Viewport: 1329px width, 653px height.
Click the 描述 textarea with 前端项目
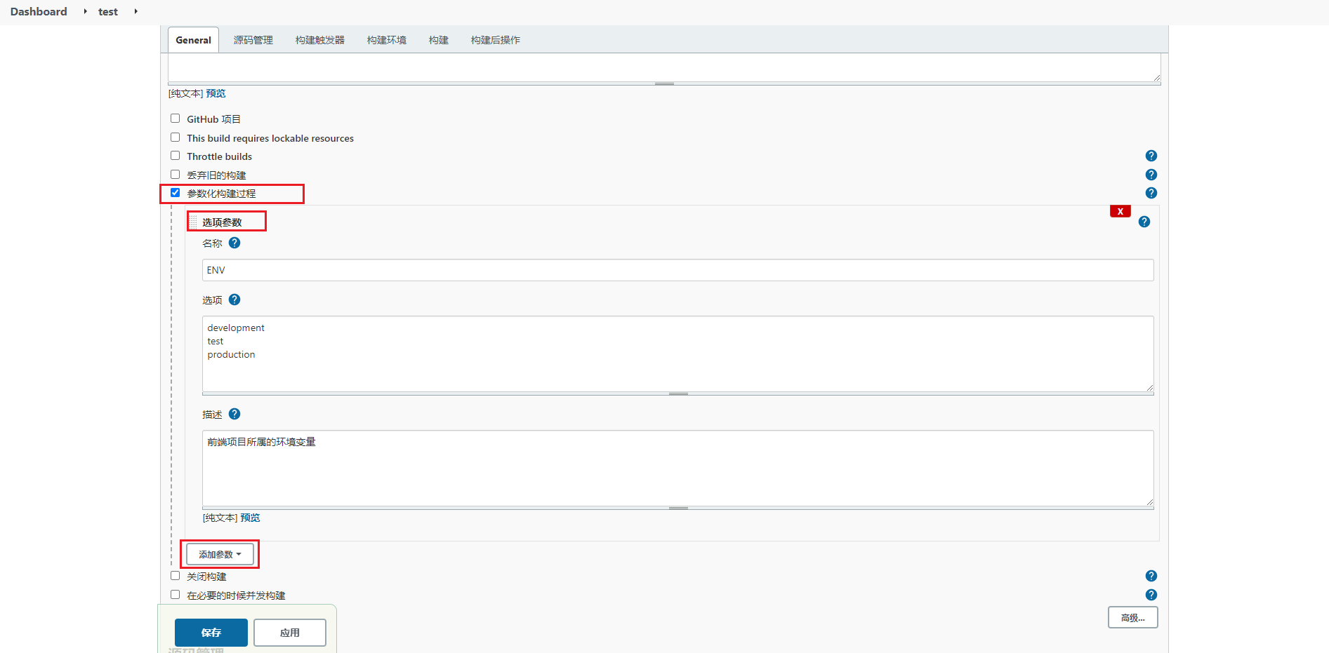coord(678,468)
